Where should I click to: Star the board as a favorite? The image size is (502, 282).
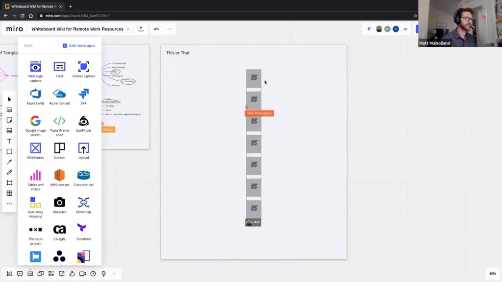point(128,29)
